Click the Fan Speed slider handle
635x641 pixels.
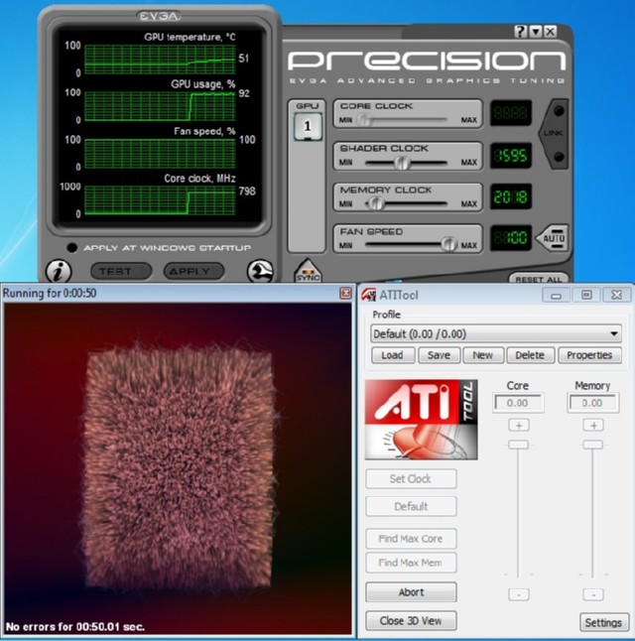[448, 244]
